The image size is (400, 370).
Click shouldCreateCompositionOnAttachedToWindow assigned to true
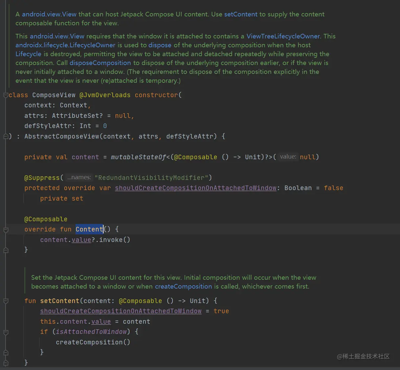121,311
